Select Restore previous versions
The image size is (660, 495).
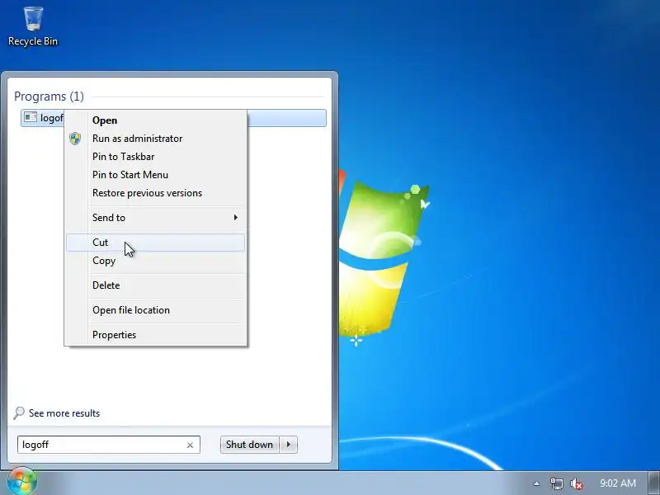(x=156, y=193)
